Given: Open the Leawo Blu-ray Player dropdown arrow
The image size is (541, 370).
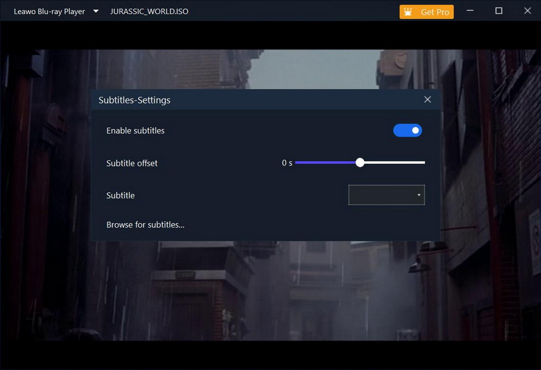Looking at the screenshot, I should click(95, 11).
